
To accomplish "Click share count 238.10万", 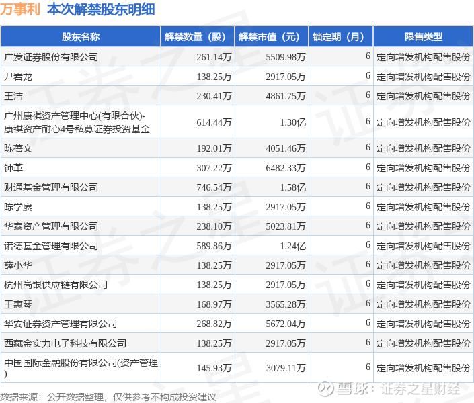I will pos(214,226).
